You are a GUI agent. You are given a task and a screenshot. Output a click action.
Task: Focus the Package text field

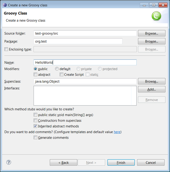pyautogui.click(x=78, y=41)
